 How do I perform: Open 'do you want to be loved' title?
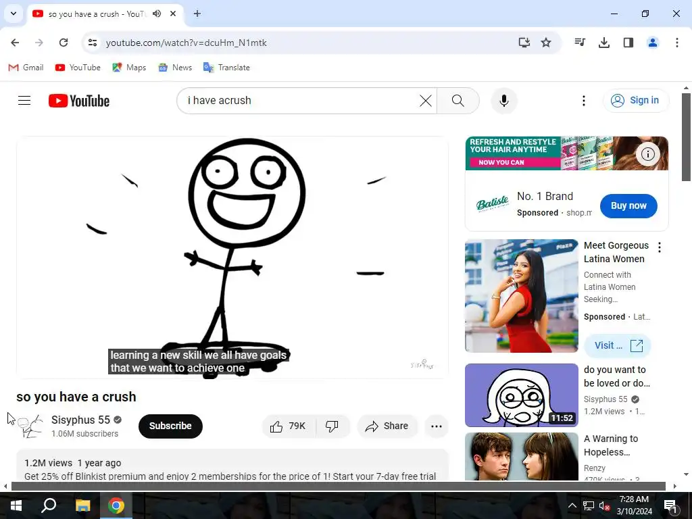pos(616,376)
